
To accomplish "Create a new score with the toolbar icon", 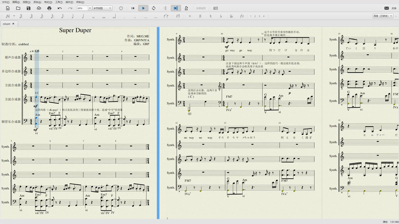I will pyautogui.click(x=8, y=8).
